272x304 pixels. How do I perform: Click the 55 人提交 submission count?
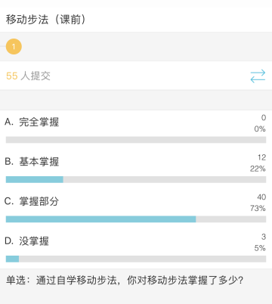tap(28, 76)
